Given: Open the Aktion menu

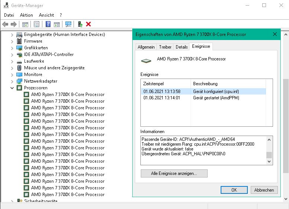Looking at the screenshot, I should (26, 15).
